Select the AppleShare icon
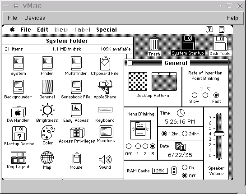 pos(105,87)
